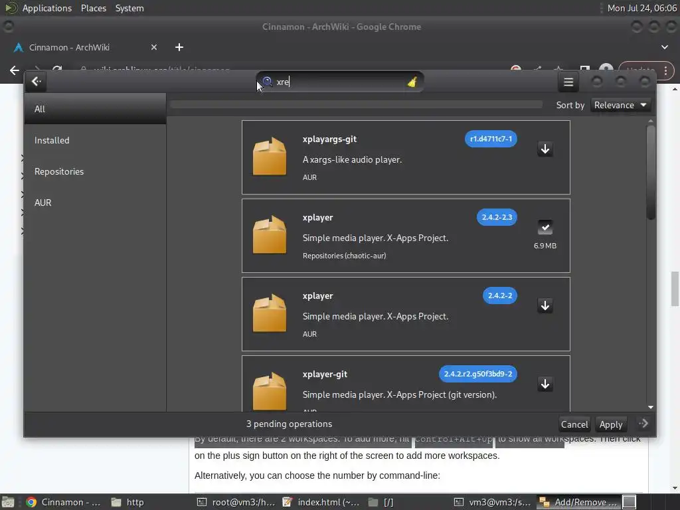Image resolution: width=680 pixels, height=510 pixels.
Task: Select the All category
Action: click(95, 109)
